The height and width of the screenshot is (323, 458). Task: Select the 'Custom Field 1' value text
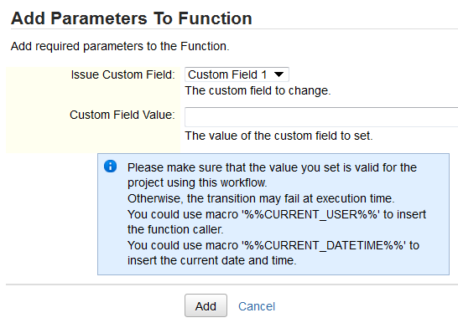click(227, 74)
